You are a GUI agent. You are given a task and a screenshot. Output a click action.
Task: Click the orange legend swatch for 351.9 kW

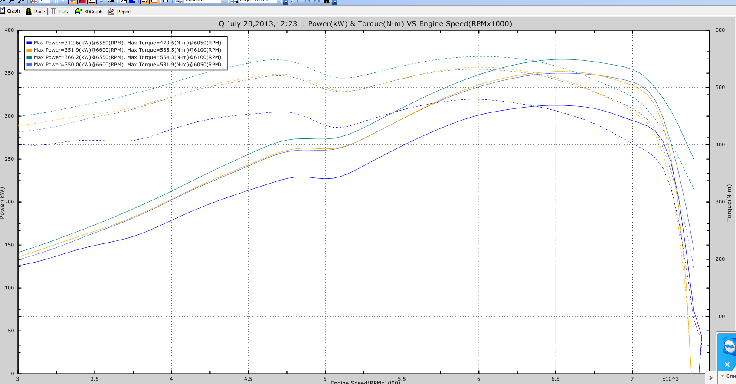coord(29,50)
